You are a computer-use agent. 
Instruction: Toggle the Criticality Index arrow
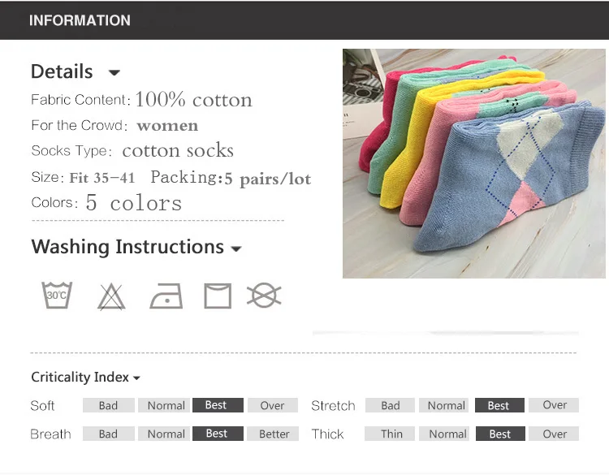coord(136,378)
